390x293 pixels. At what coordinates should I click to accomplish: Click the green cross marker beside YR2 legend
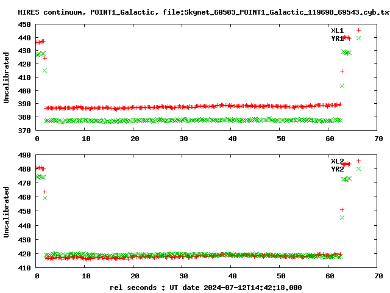[358, 169]
